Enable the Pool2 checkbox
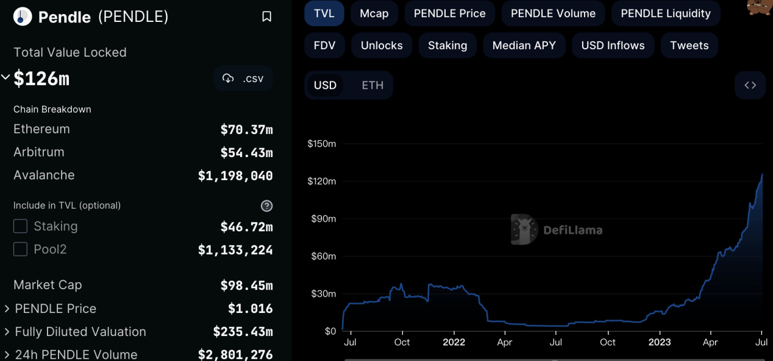Viewport: 773px width, 361px height. (20, 249)
